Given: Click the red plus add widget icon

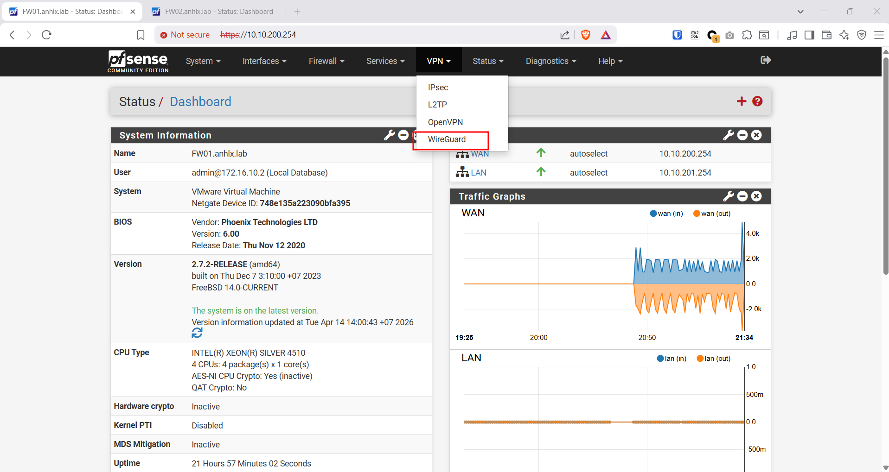Looking at the screenshot, I should pos(742,101).
